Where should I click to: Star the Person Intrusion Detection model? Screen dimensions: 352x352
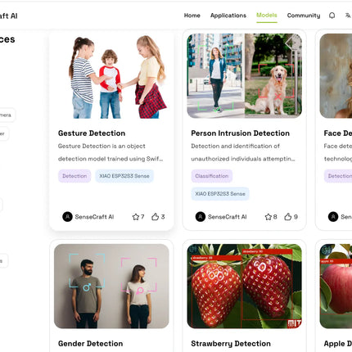point(269,217)
